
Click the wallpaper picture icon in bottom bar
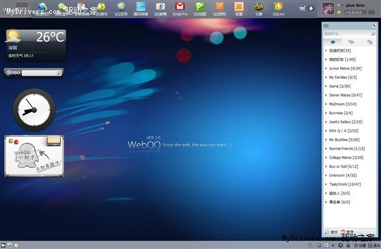click(x=319, y=246)
